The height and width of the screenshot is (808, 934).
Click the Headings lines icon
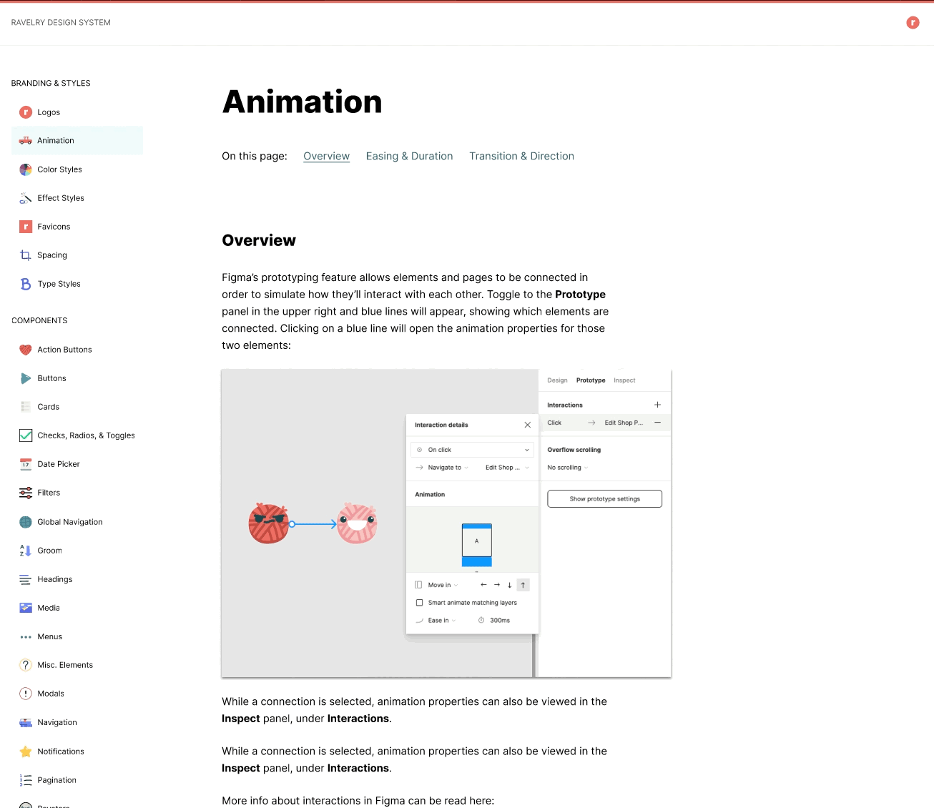click(26, 579)
